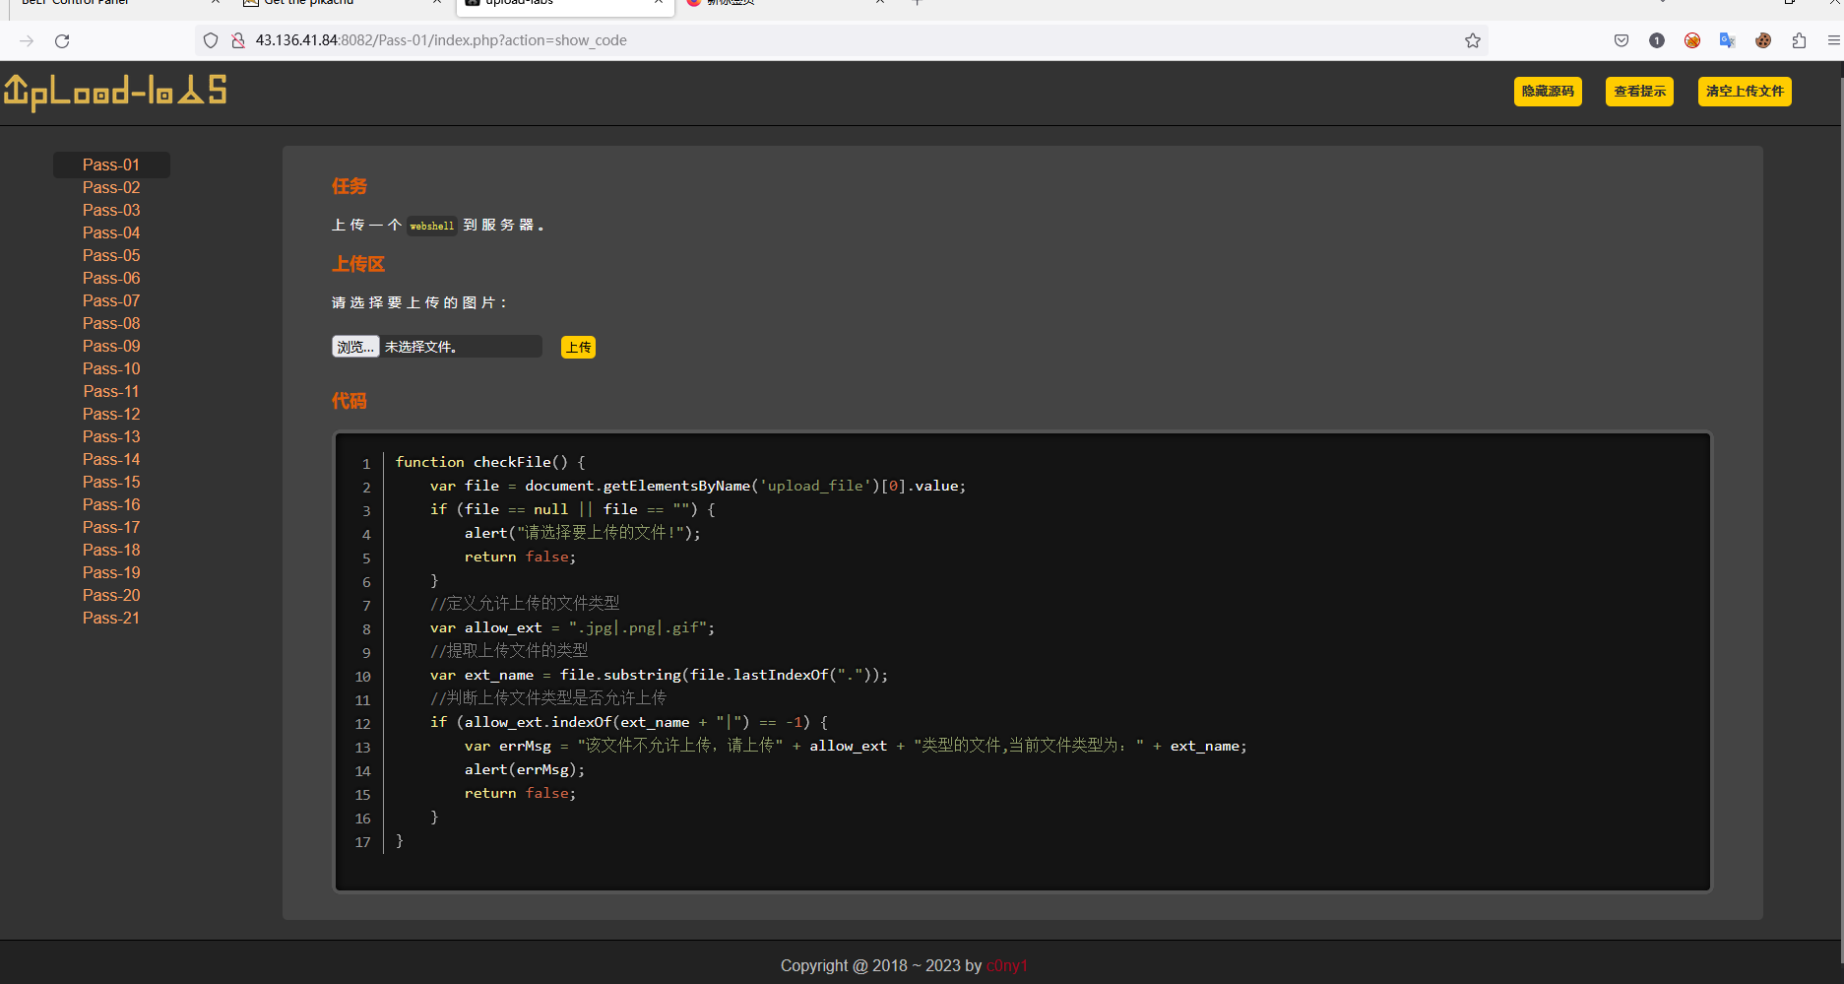Go to Pass-11 level
The width and height of the screenshot is (1844, 984).
[111, 391]
